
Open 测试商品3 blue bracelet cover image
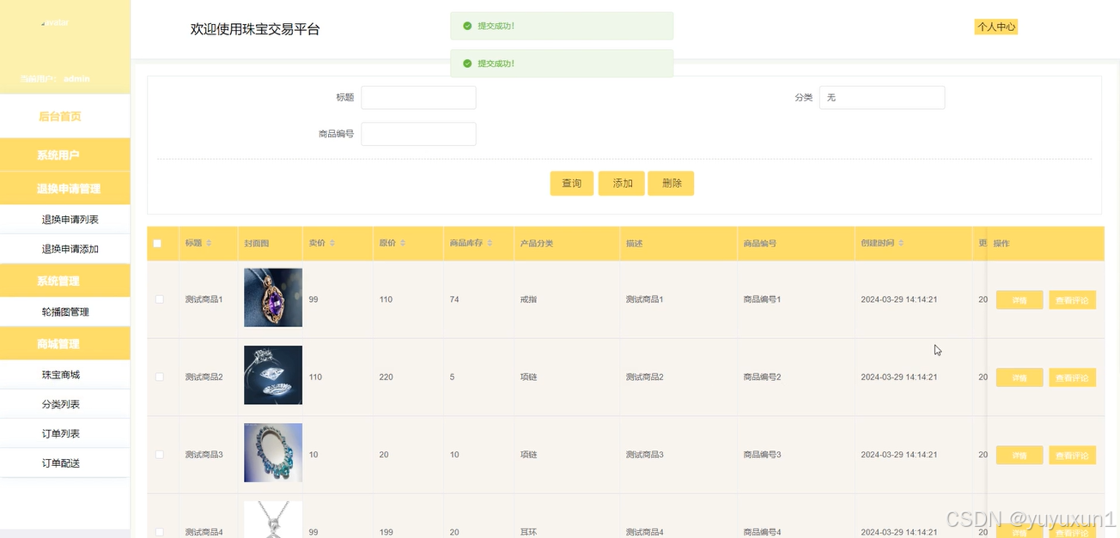[273, 452]
